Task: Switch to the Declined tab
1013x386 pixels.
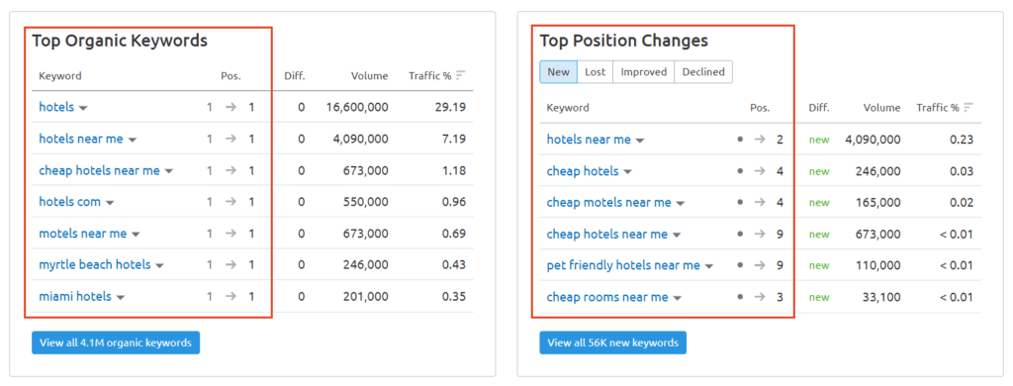Action: tap(703, 72)
